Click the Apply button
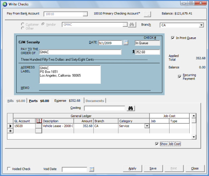Screen dimensions: 209x176 (132, 169)
